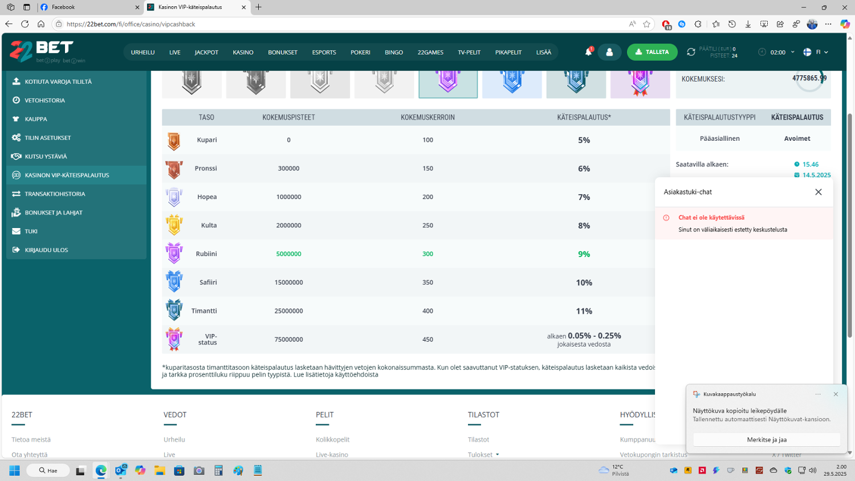Open Kauppa in sidebar

(x=76, y=119)
